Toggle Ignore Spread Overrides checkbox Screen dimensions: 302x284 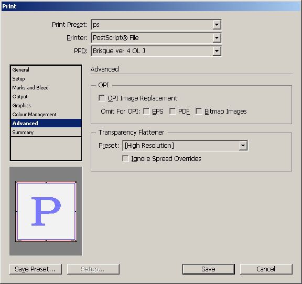click(x=126, y=158)
